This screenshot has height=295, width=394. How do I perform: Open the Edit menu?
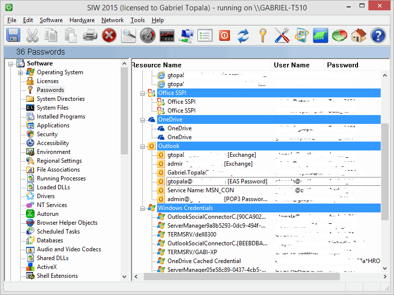(x=28, y=20)
